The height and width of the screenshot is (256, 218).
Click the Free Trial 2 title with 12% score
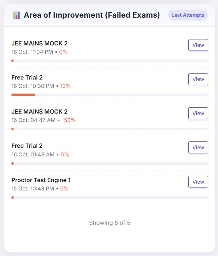pyautogui.click(x=27, y=77)
